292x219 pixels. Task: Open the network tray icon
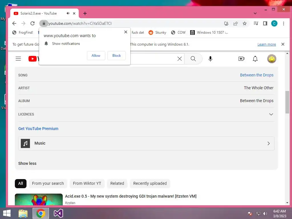click(258, 214)
